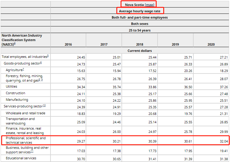Click the Average hourly wage rate heading

point(140,11)
